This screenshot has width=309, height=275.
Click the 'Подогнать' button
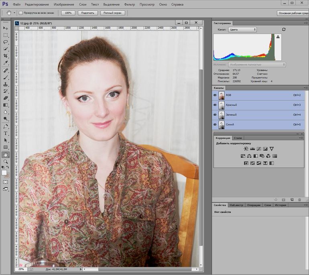click(87, 13)
